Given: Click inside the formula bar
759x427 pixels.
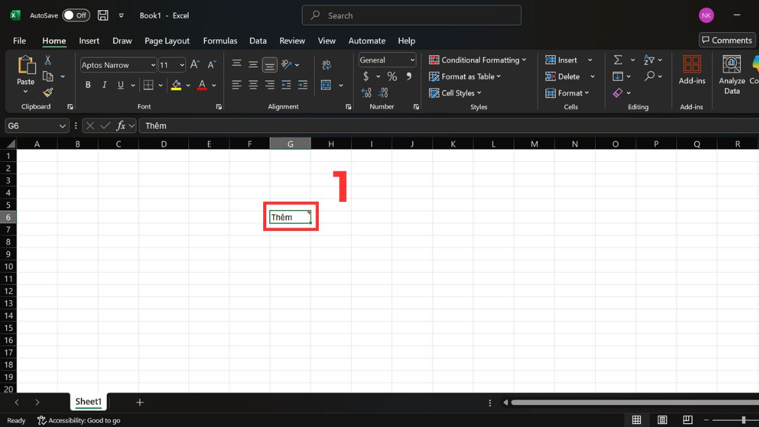Looking at the screenshot, I should pos(253,125).
